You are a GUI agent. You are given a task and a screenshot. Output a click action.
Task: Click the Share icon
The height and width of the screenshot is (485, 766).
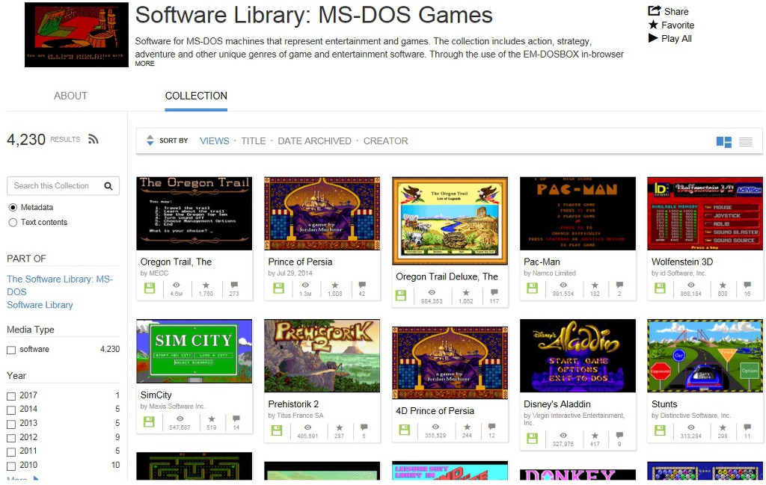[x=654, y=11]
